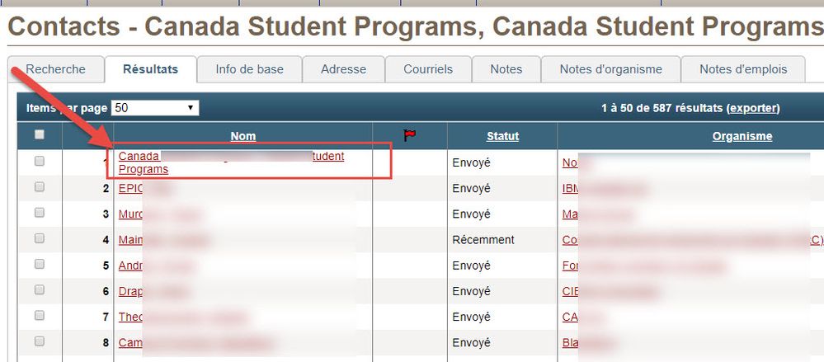The image size is (824, 362).
Task: Click the Envoyé status in row 1
Action: [471, 163]
